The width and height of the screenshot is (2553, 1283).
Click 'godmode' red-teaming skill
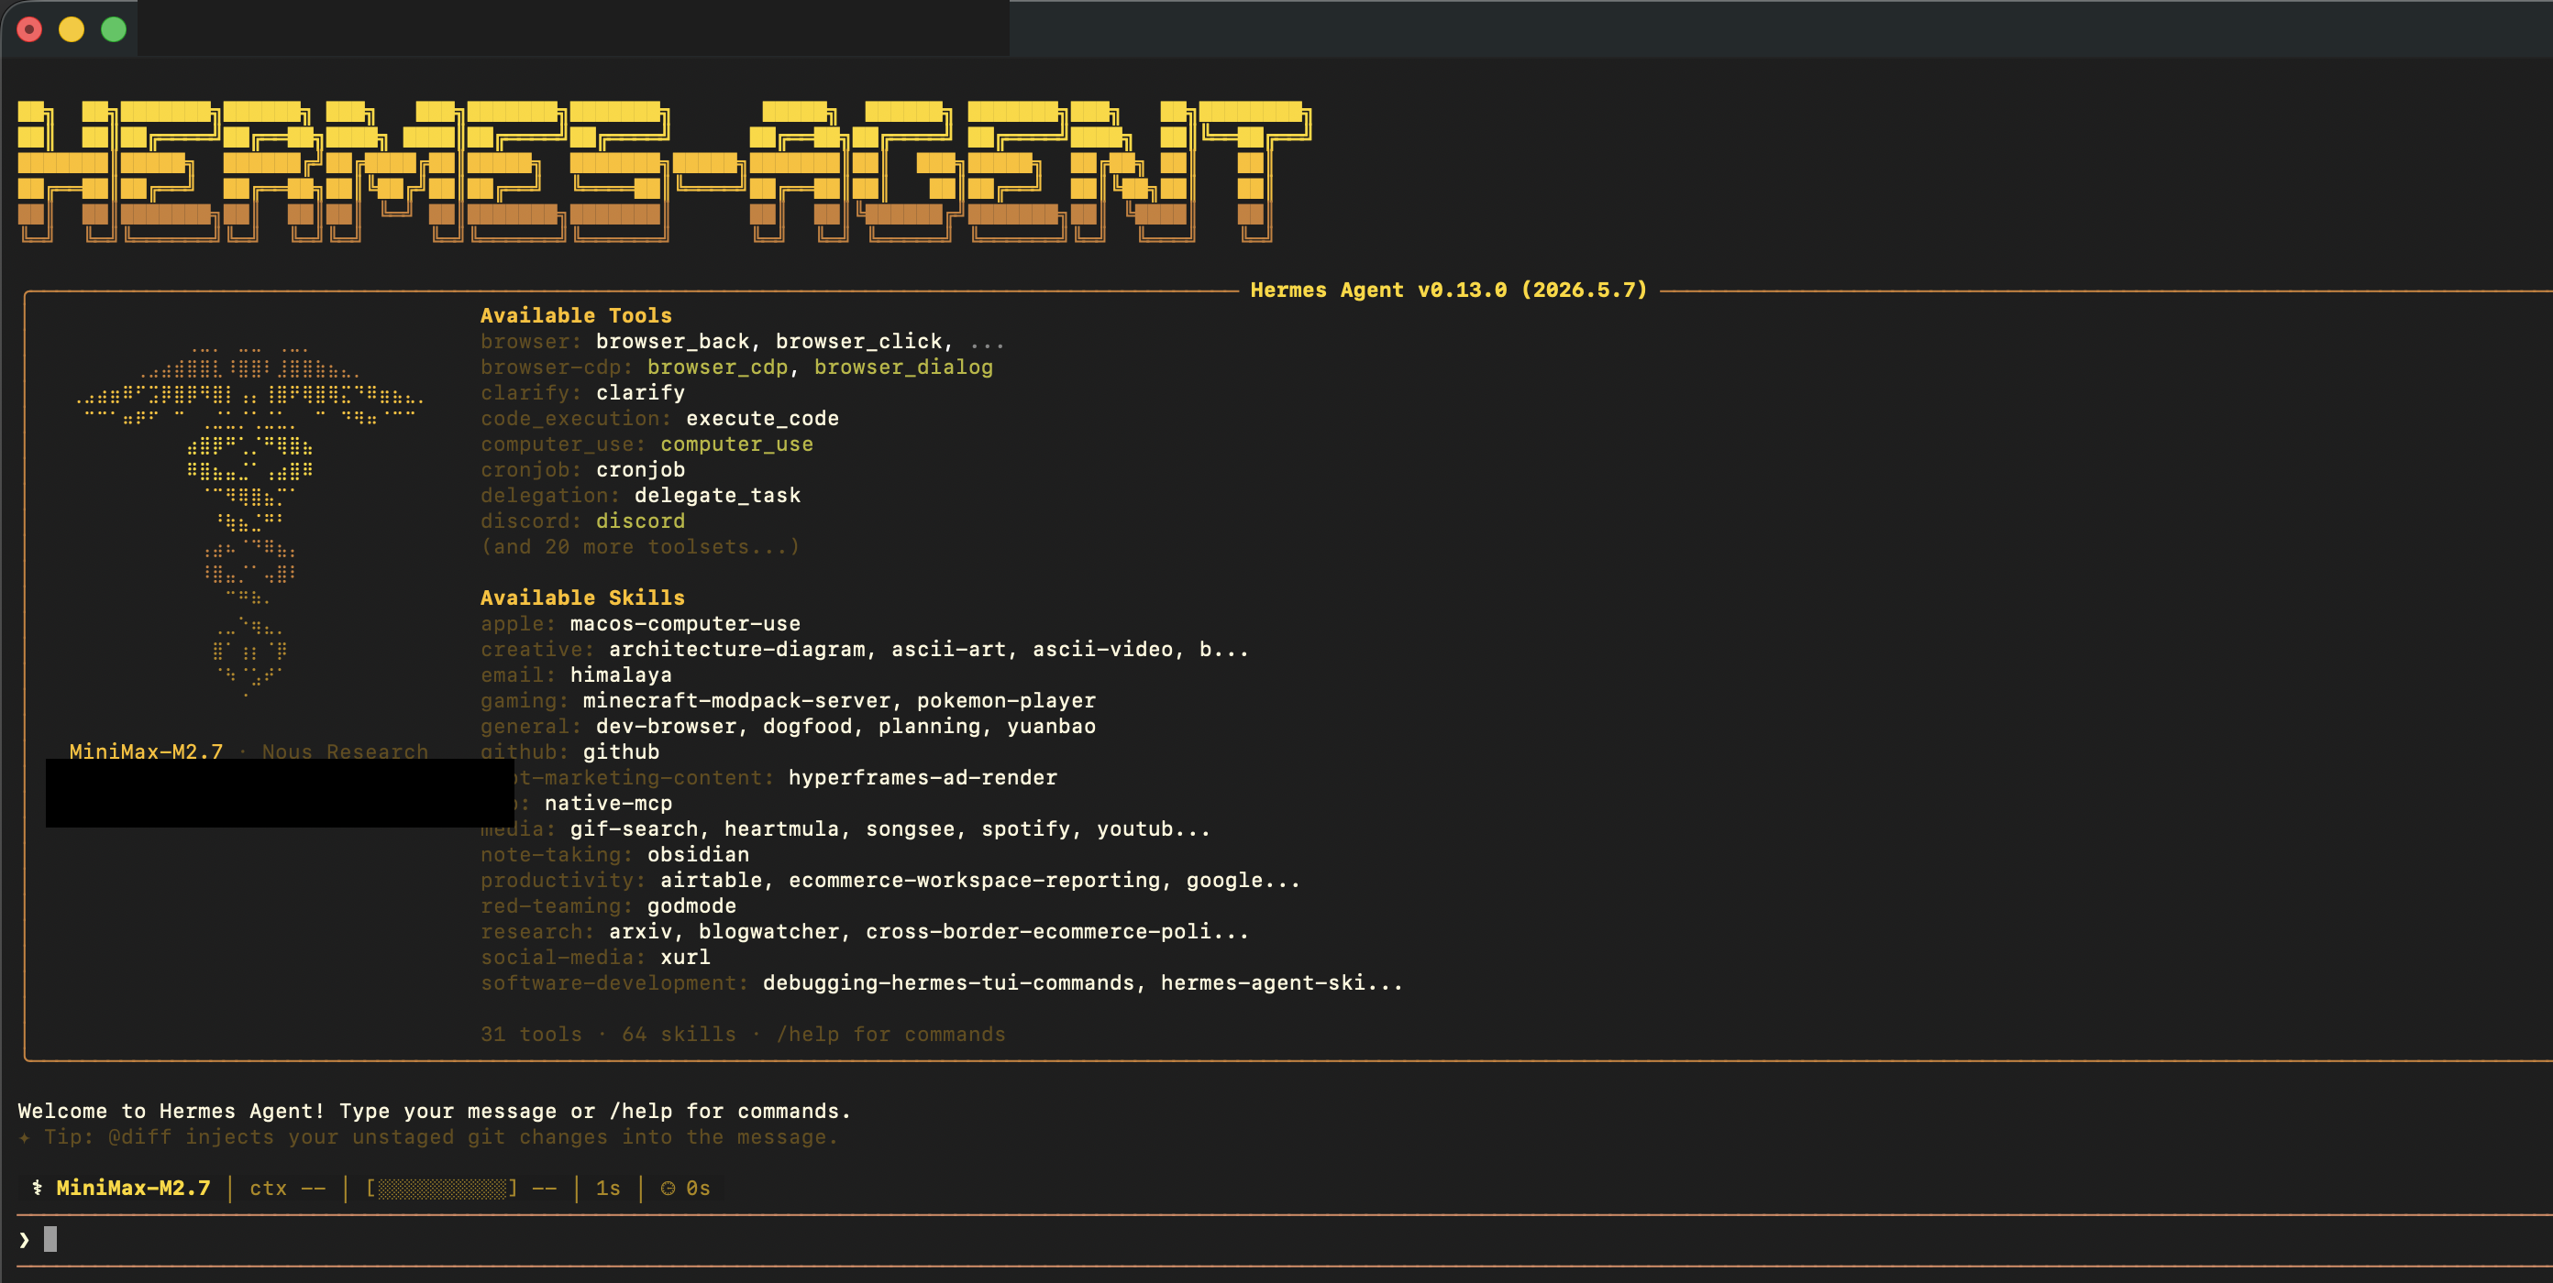(691, 905)
